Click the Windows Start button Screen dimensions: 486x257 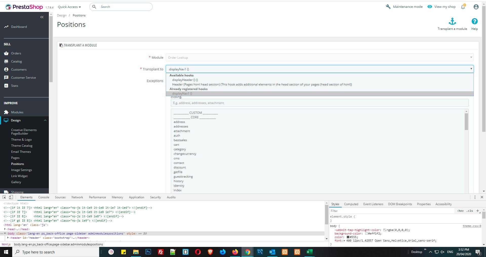coord(6,252)
